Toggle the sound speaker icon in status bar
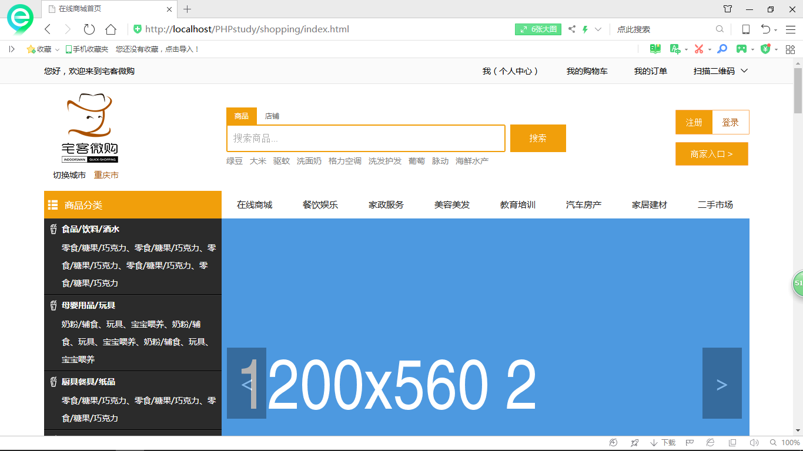The height and width of the screenshot is (451, 803). point(754,443)
